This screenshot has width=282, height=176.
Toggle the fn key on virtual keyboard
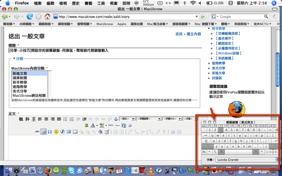pyautogui.click(x=204, y=152)
